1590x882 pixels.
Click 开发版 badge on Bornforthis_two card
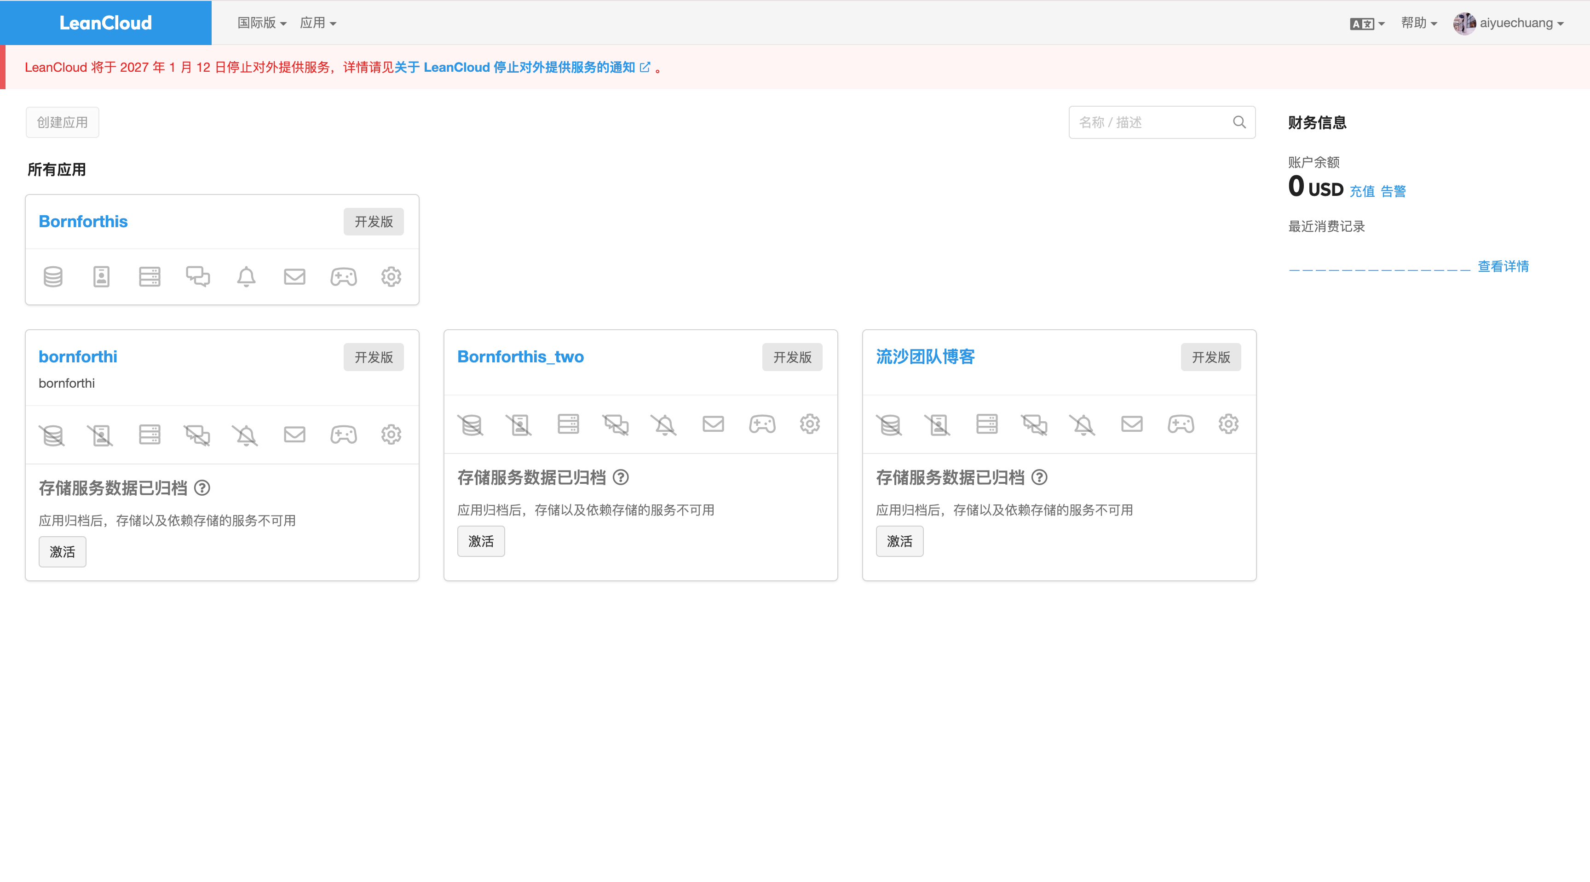793,357
